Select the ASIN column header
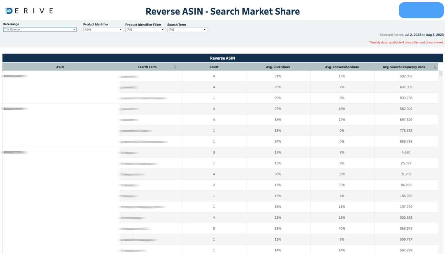The height and width of the screenshot is (254, 445). coord(60,67)
